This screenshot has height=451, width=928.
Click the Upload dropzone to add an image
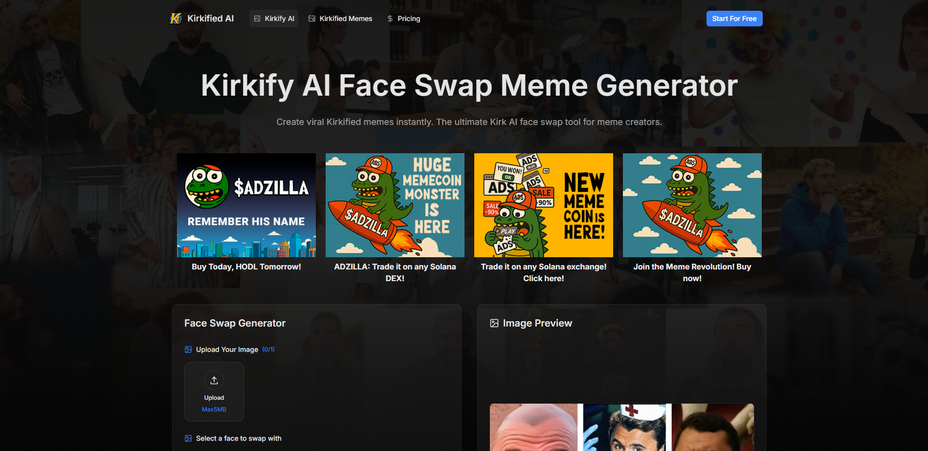(x=214, y=392)
